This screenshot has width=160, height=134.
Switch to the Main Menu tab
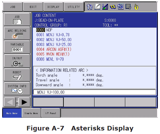12,113
